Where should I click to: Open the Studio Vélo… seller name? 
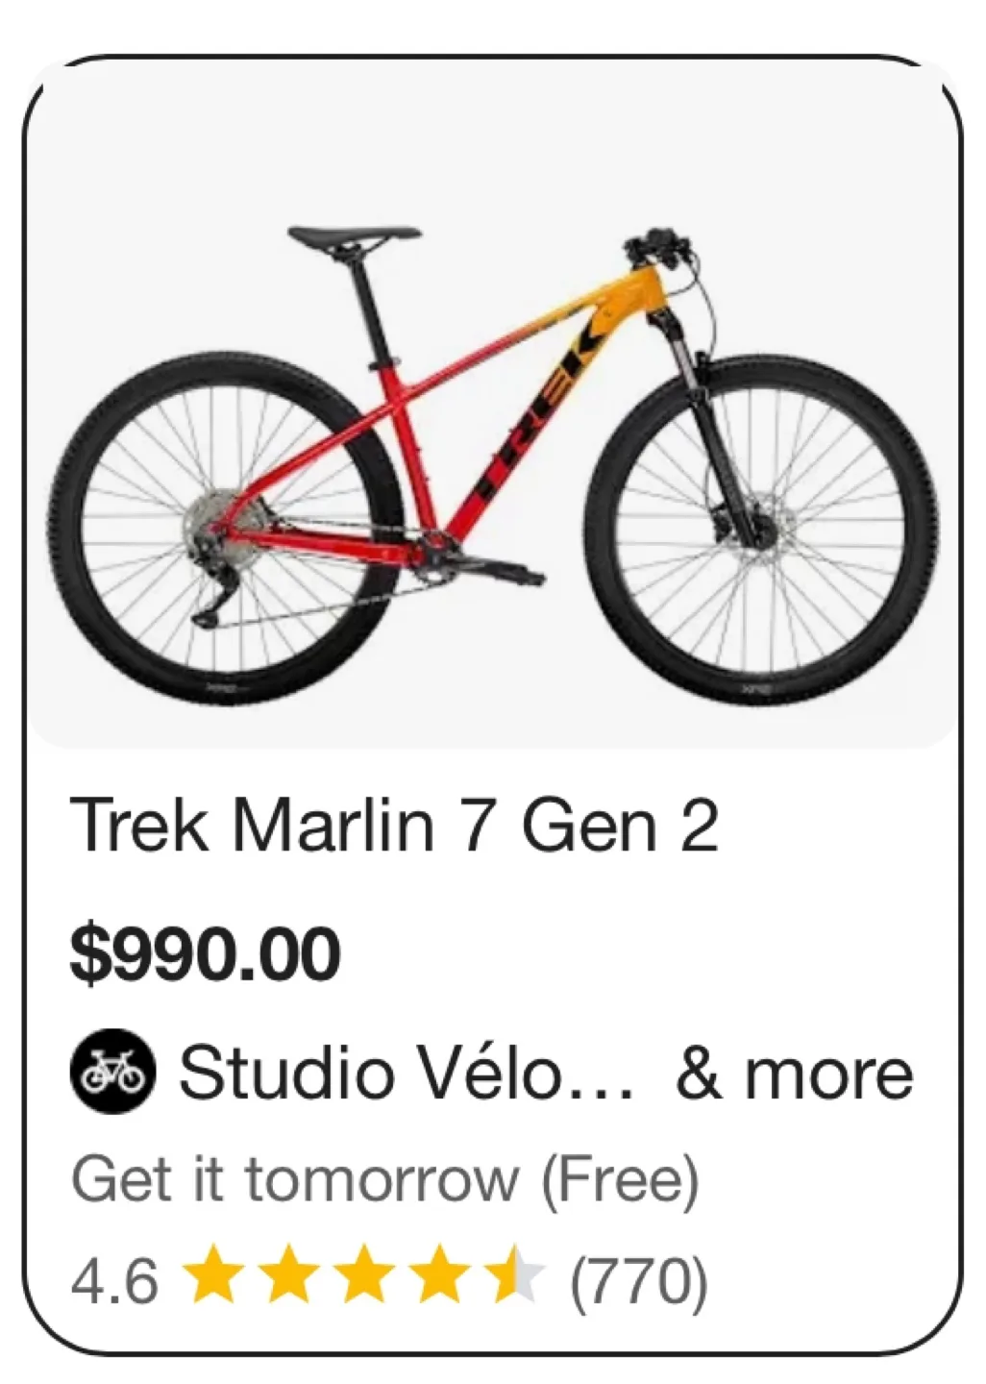405,1074
